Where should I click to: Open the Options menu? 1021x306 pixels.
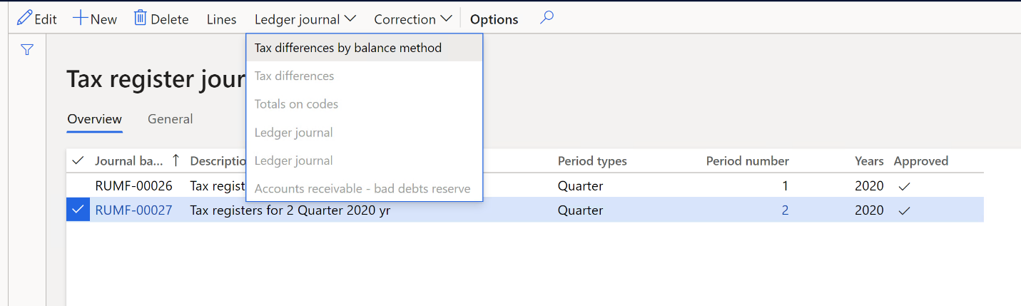pyautogui.click(x=494, y=19)
